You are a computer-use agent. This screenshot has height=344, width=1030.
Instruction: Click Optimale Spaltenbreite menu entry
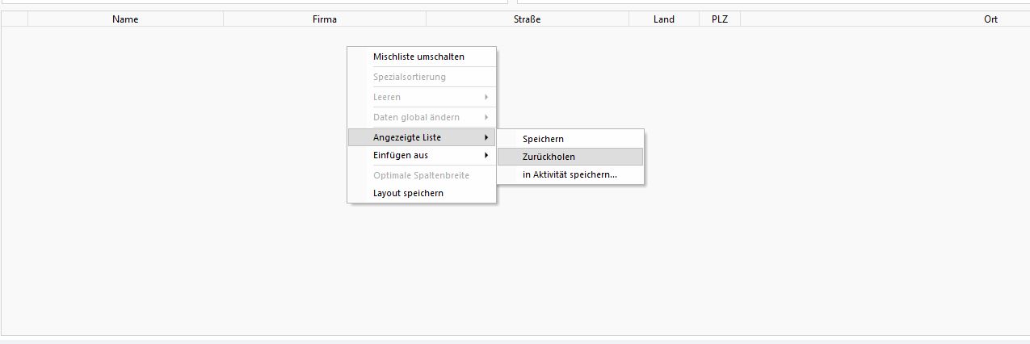pyautogui.click(x=420, y=175)
